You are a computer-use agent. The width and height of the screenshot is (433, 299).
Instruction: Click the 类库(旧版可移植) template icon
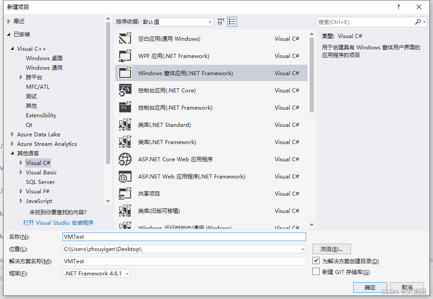click(125, 211)
